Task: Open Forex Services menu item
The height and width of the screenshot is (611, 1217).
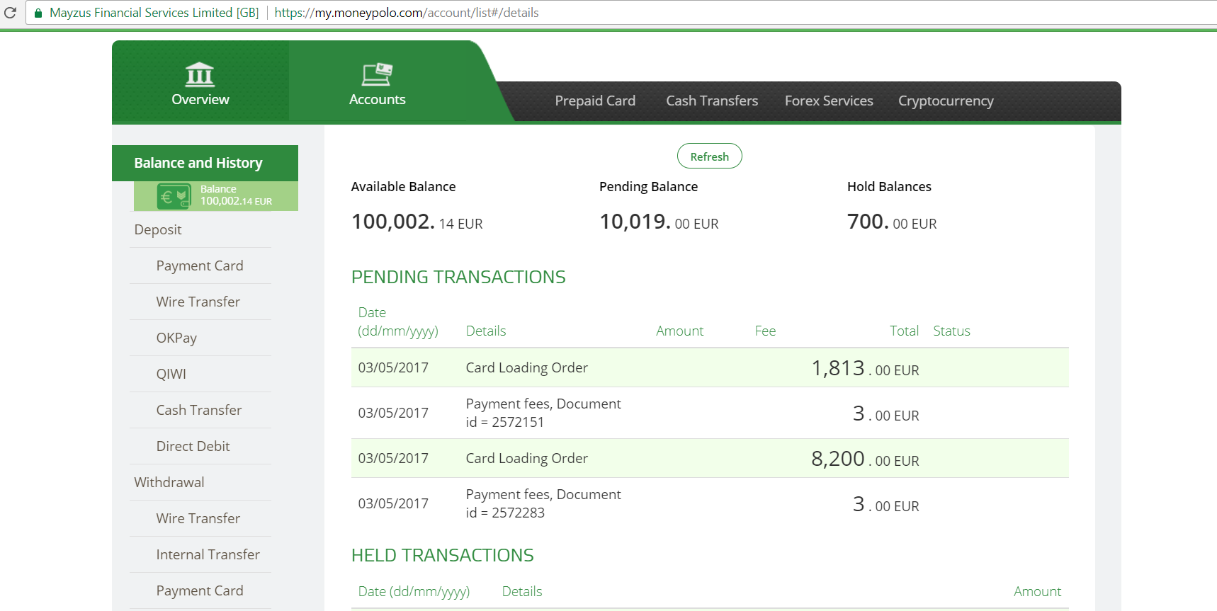Action: (829, 101)
